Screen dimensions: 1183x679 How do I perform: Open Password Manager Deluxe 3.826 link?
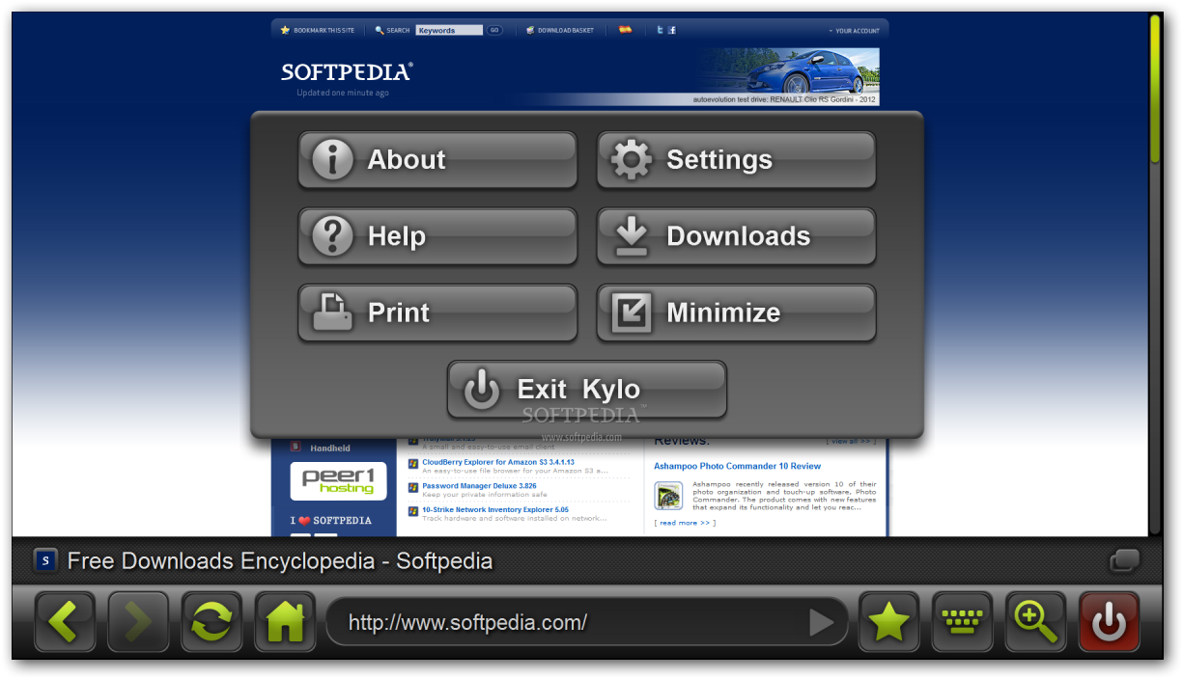click(479, 486)
